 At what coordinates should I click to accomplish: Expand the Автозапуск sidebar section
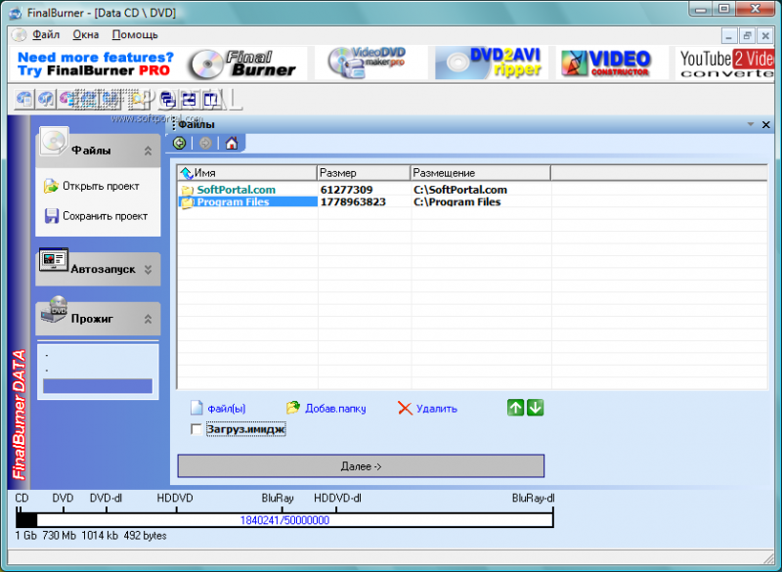(149, 270)
